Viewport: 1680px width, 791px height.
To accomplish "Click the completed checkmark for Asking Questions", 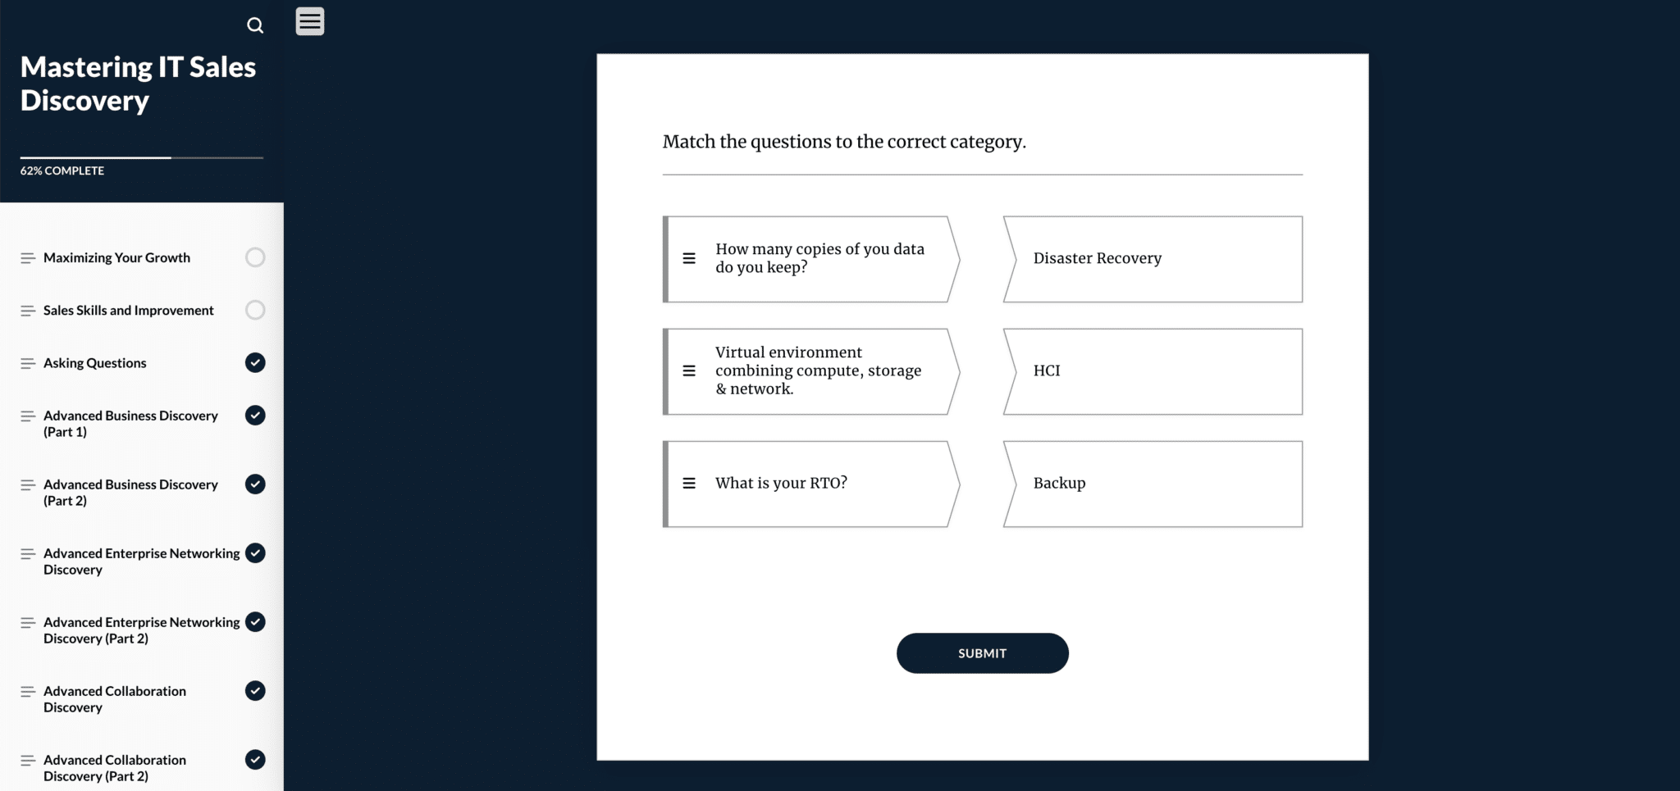I will click(x=255, y=362).
